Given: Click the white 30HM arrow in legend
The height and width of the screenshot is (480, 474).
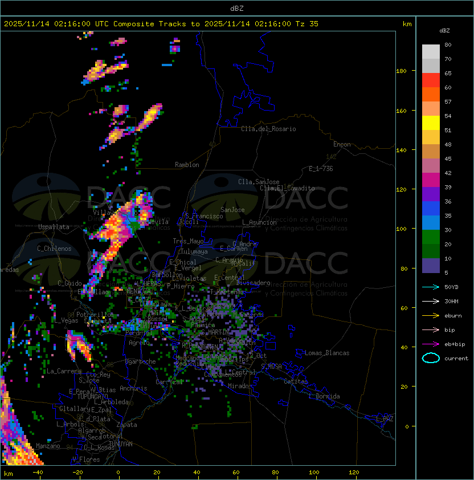Looking at the screenshot, I should pyautogui.click(x=431, y=301).
